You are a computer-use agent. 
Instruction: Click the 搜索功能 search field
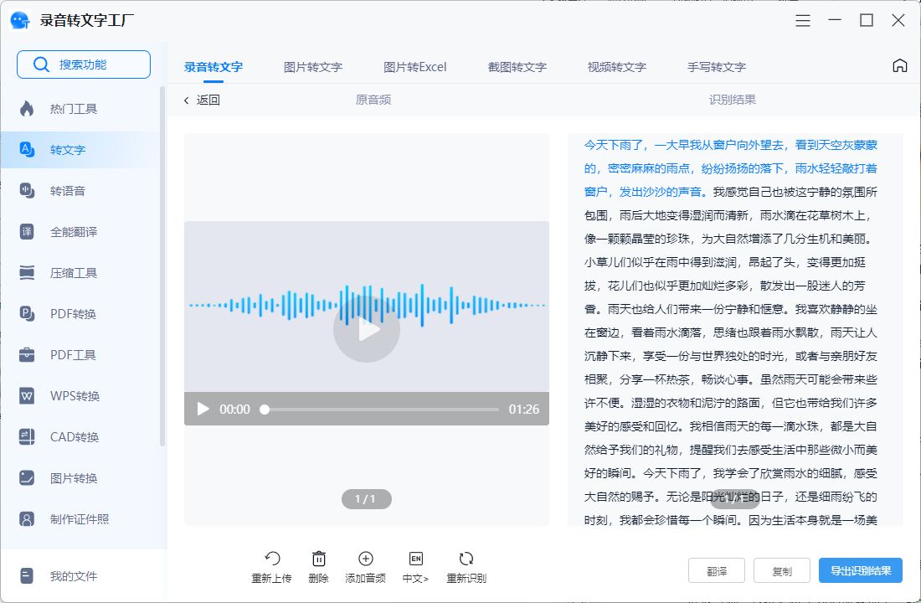tap(84, 64)
